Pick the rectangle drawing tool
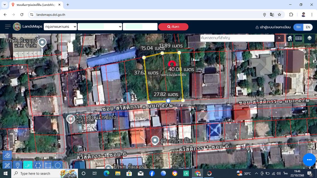The height and width of the screenshot is (178, 317). pyautogui.click(x=48, y=165)
